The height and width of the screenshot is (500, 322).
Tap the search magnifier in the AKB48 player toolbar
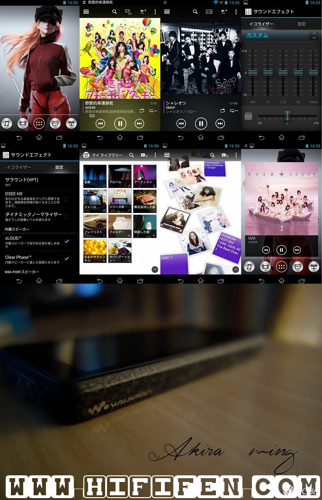(x=115, y=11)
